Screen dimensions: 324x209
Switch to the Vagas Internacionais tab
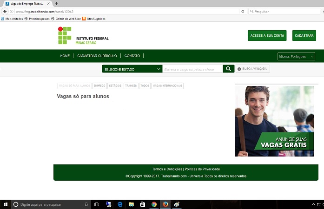point(167,86)
